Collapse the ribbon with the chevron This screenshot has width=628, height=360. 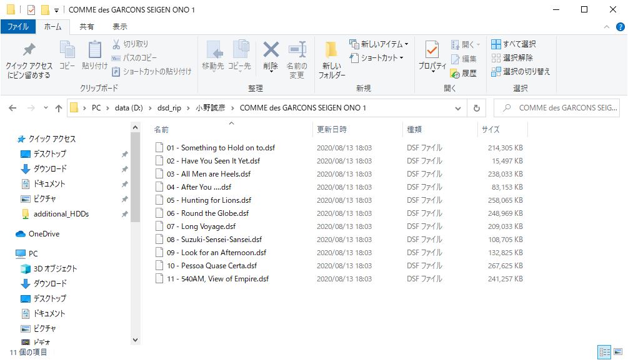[x=606, y=27]
